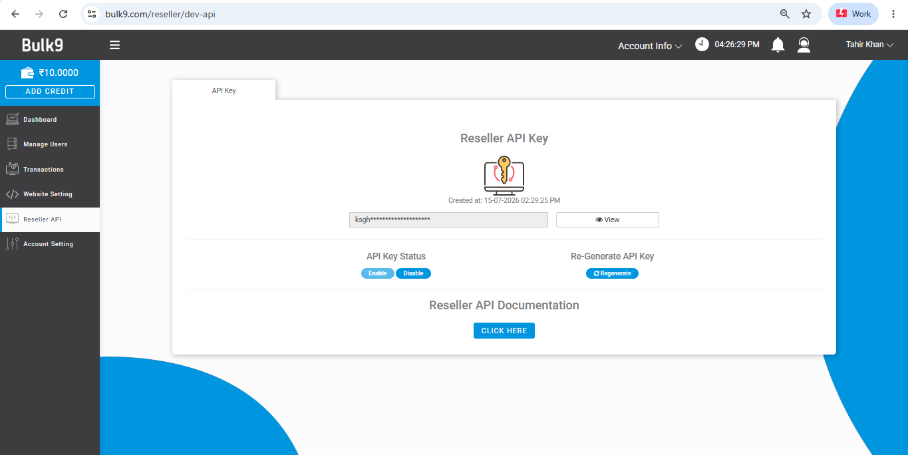Click the wallet icon beside balance
This screenshot has height=455, width=908.
pos(27,73)
